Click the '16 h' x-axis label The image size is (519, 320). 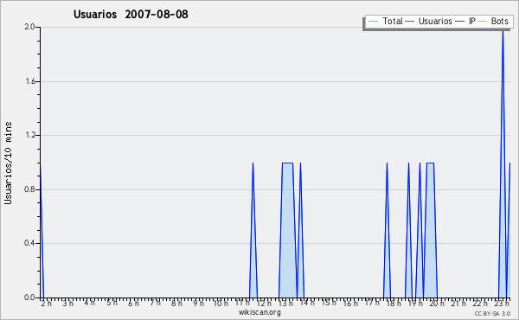350,304
